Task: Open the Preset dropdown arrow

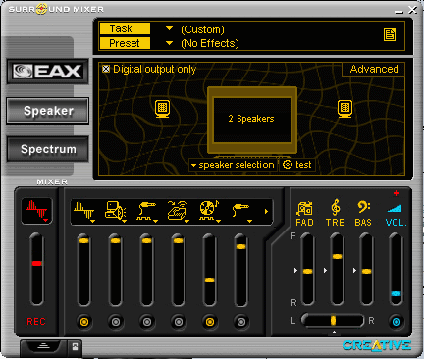Action: pos(169,43)
